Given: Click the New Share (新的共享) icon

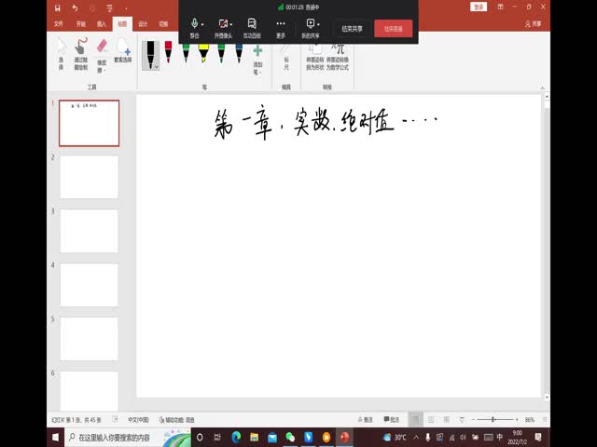Looking at the screenshot, I should point(311,28).
